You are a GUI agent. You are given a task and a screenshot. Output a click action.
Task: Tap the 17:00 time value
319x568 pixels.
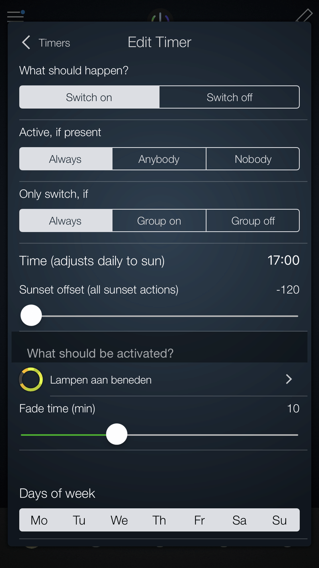[283, 261]
